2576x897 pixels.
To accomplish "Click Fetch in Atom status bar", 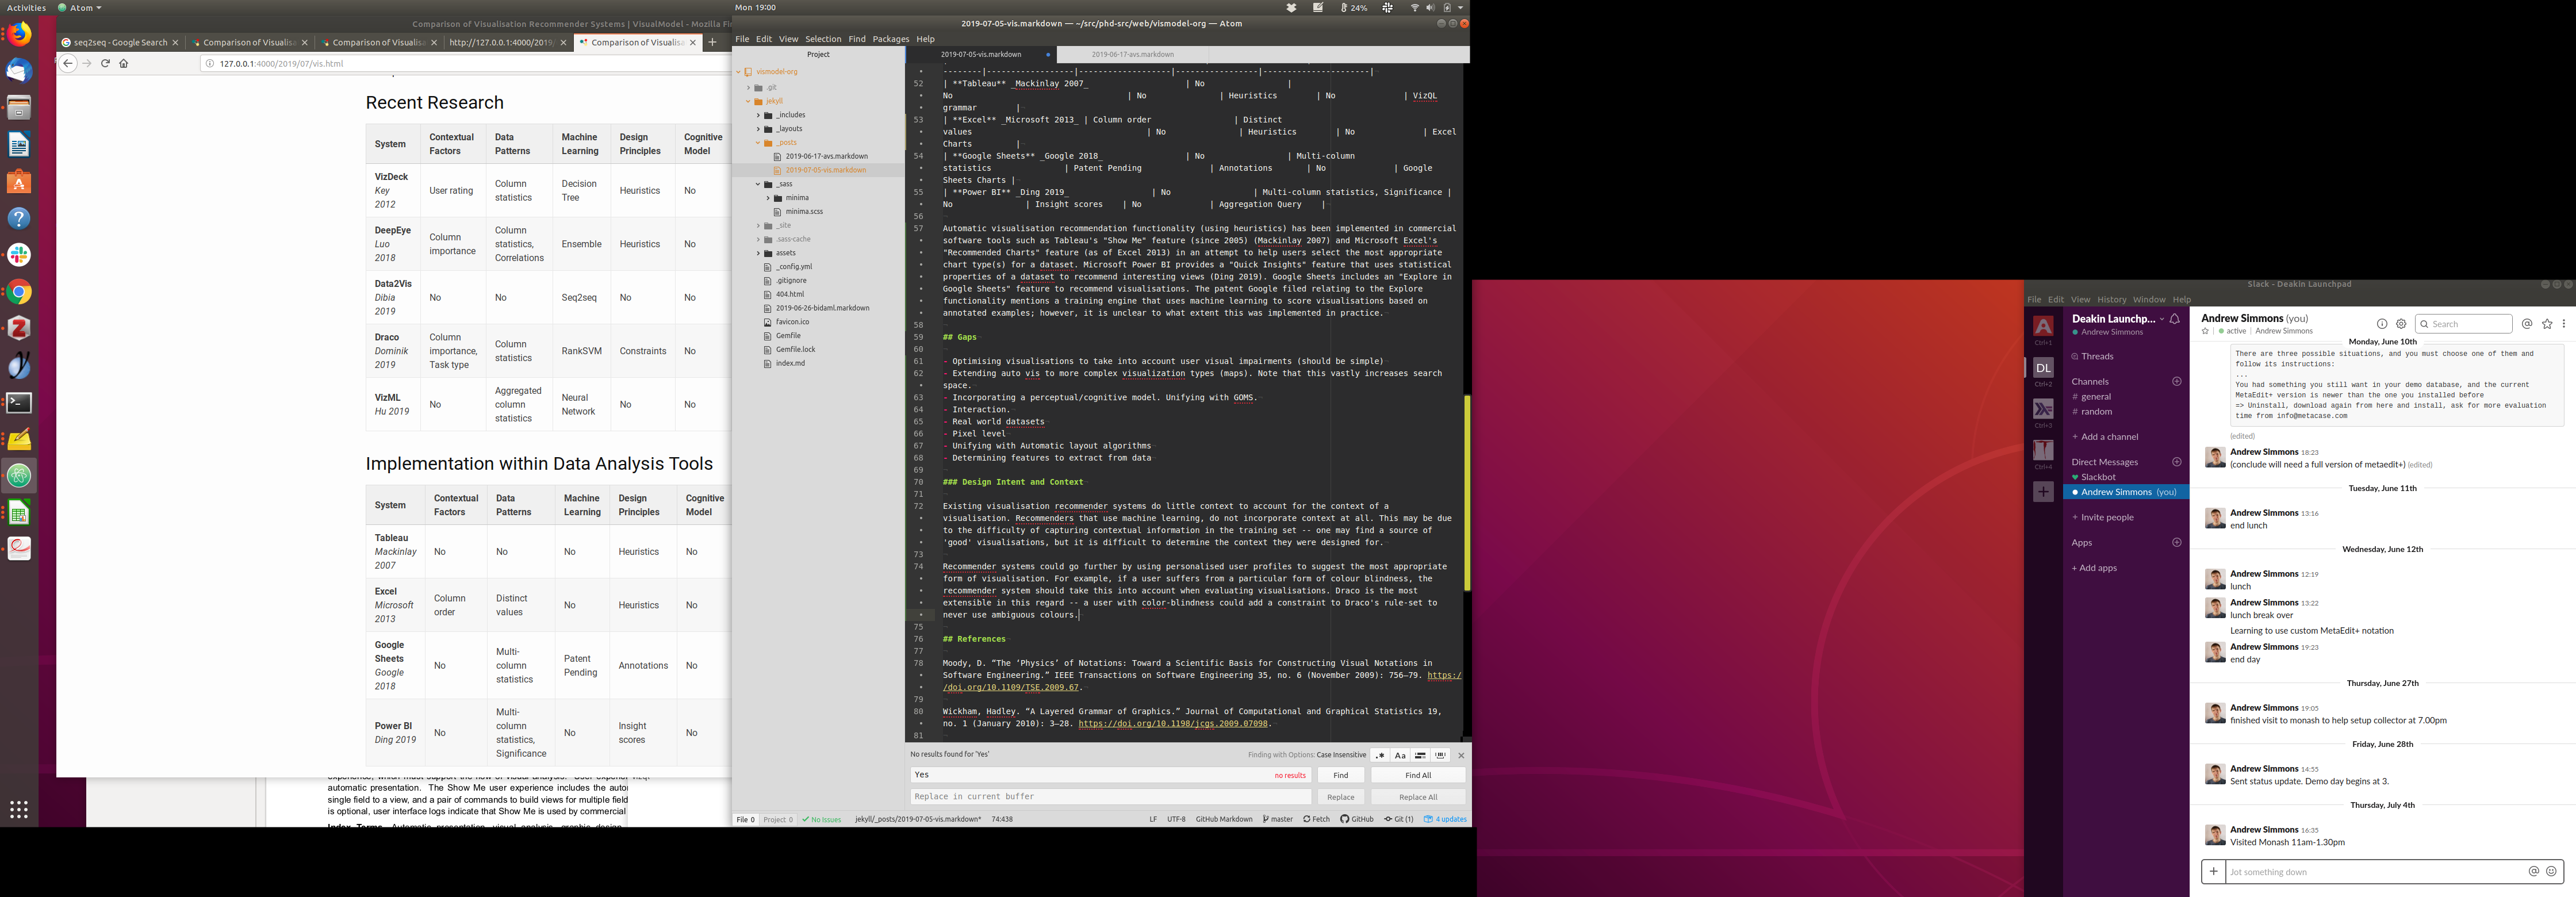I will tap(1316, 819).
